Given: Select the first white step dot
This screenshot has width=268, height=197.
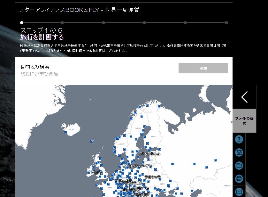Looking at the screenshot, I should click(22, 23).
